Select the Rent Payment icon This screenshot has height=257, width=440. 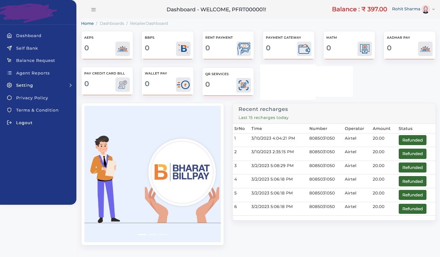pyautogui.click(x=243, y=49)
